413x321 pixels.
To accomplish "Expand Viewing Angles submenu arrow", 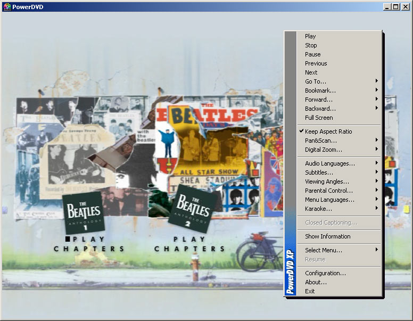I will (377, 181).
